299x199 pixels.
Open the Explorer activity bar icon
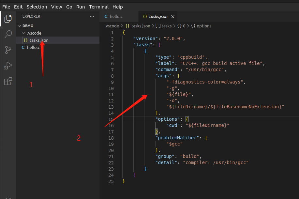pos(8,19)
